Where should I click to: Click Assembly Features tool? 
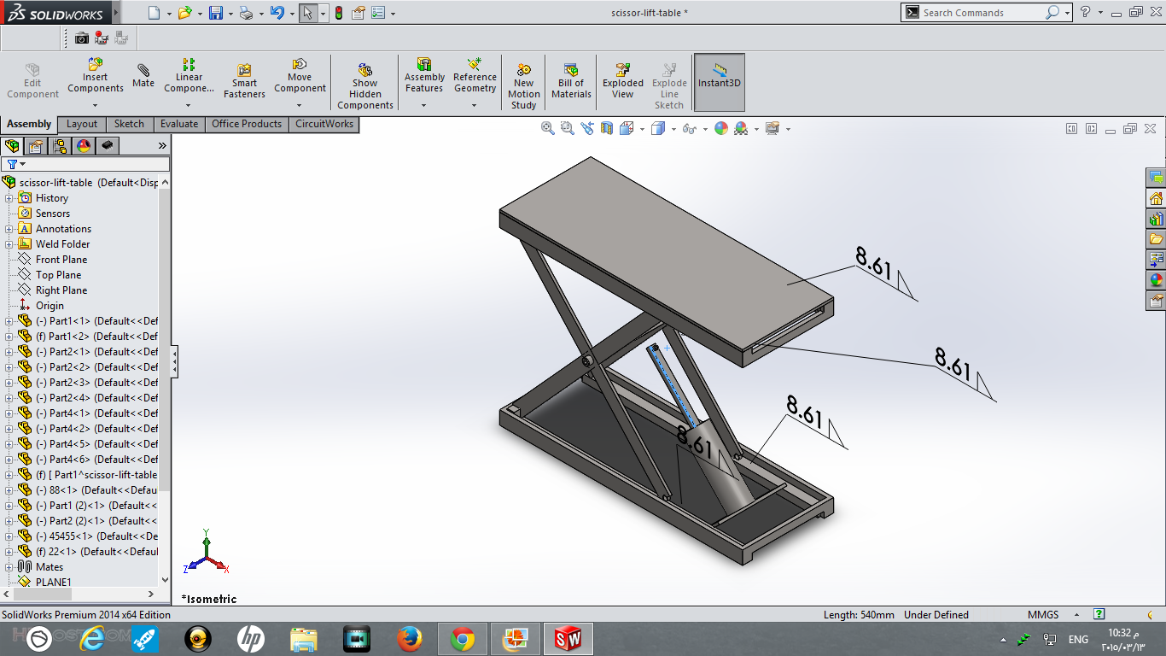coord(424,77)
